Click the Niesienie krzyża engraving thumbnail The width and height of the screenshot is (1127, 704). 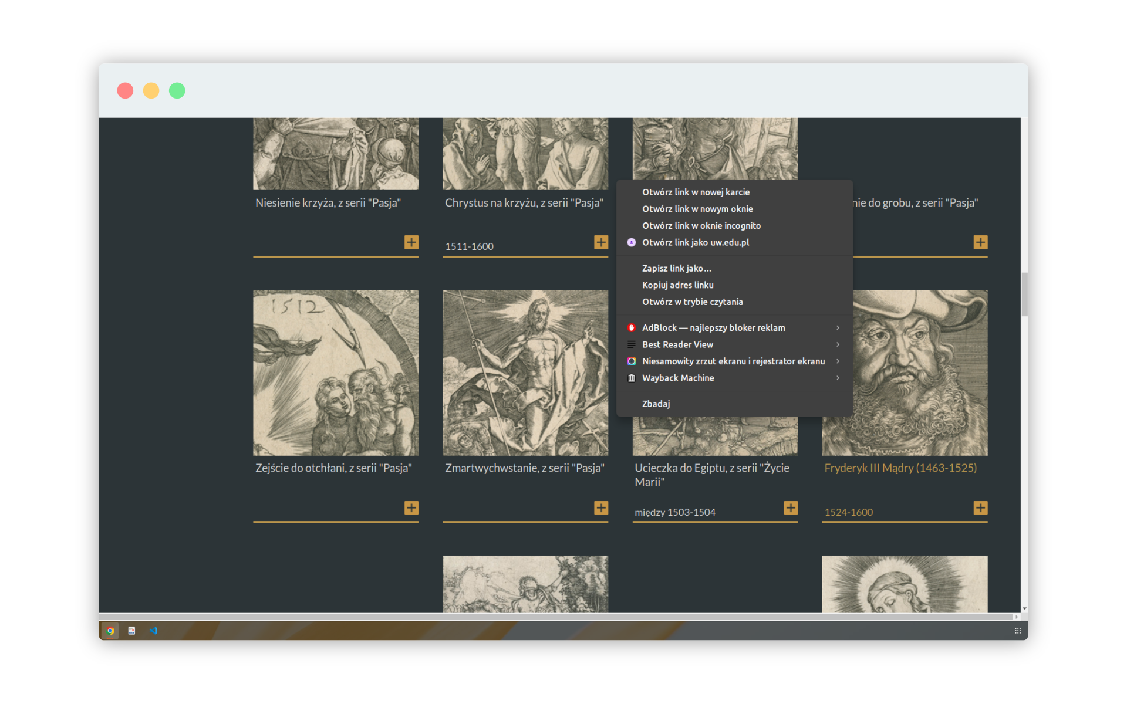(x=336, y=154)
